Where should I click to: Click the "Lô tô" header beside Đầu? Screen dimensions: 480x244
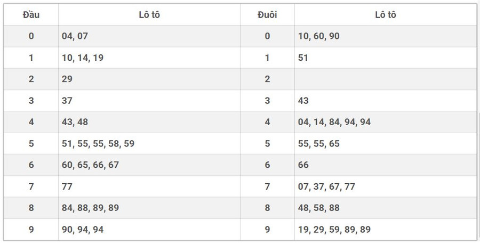pyautogui.click(x=149, y=15)
